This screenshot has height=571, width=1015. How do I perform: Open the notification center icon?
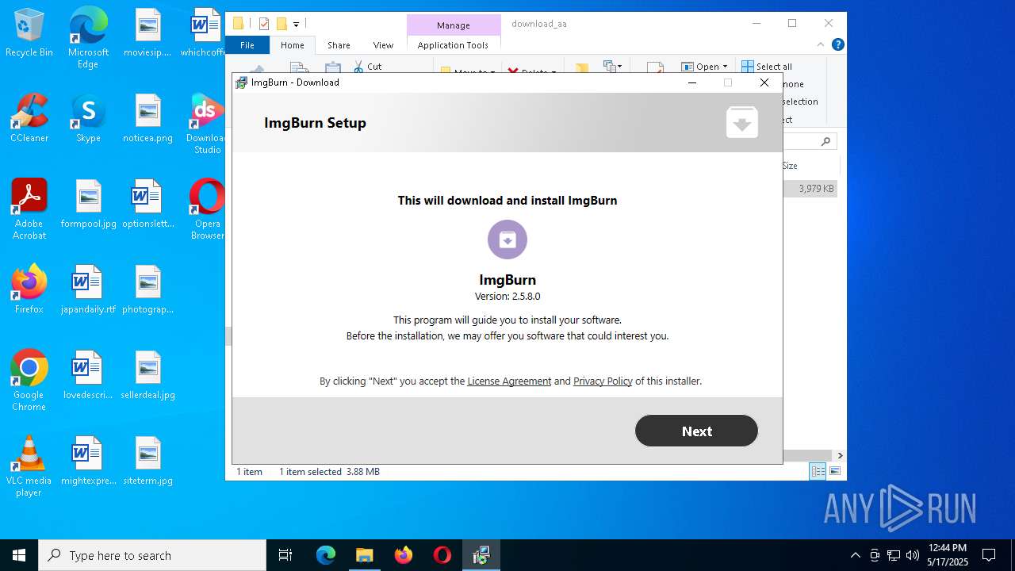coord(989,555)
